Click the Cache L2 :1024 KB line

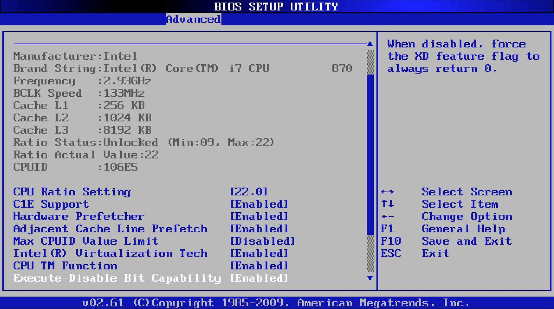[x=82, y=118]
